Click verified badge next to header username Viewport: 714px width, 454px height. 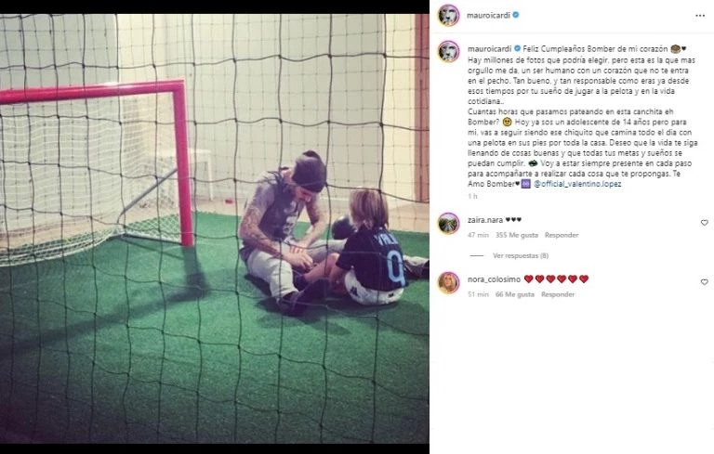[516, 15]
